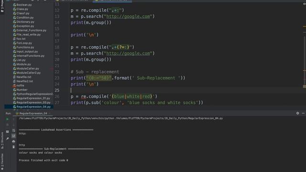Toggle Soft-Wrap in Run console
The height and width of the screenshot is (172, 306).
click(x=13, y=130)
